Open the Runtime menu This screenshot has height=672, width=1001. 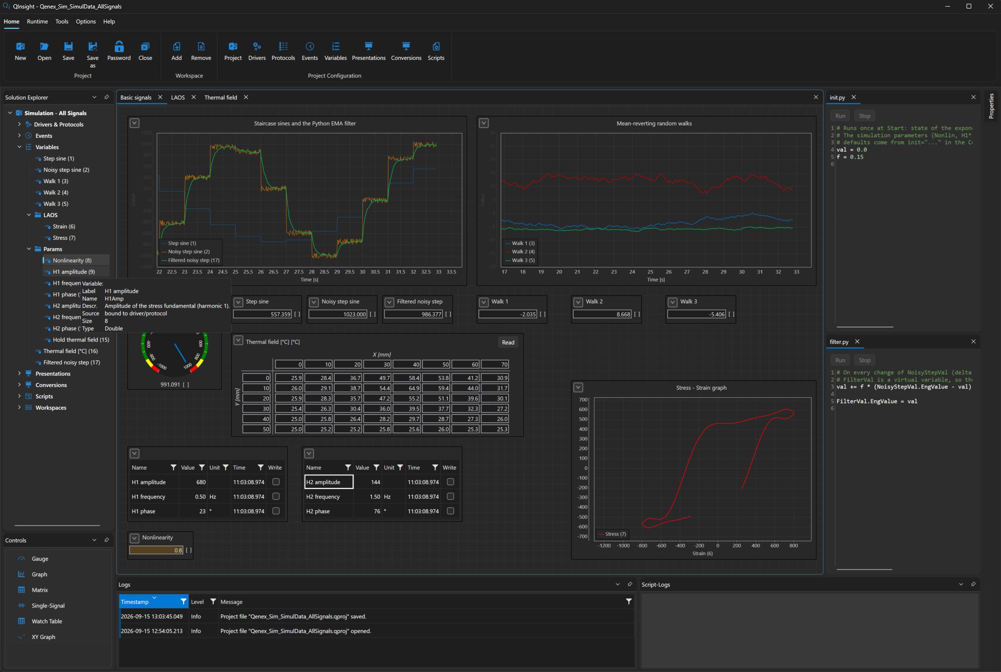click(37, 22)
